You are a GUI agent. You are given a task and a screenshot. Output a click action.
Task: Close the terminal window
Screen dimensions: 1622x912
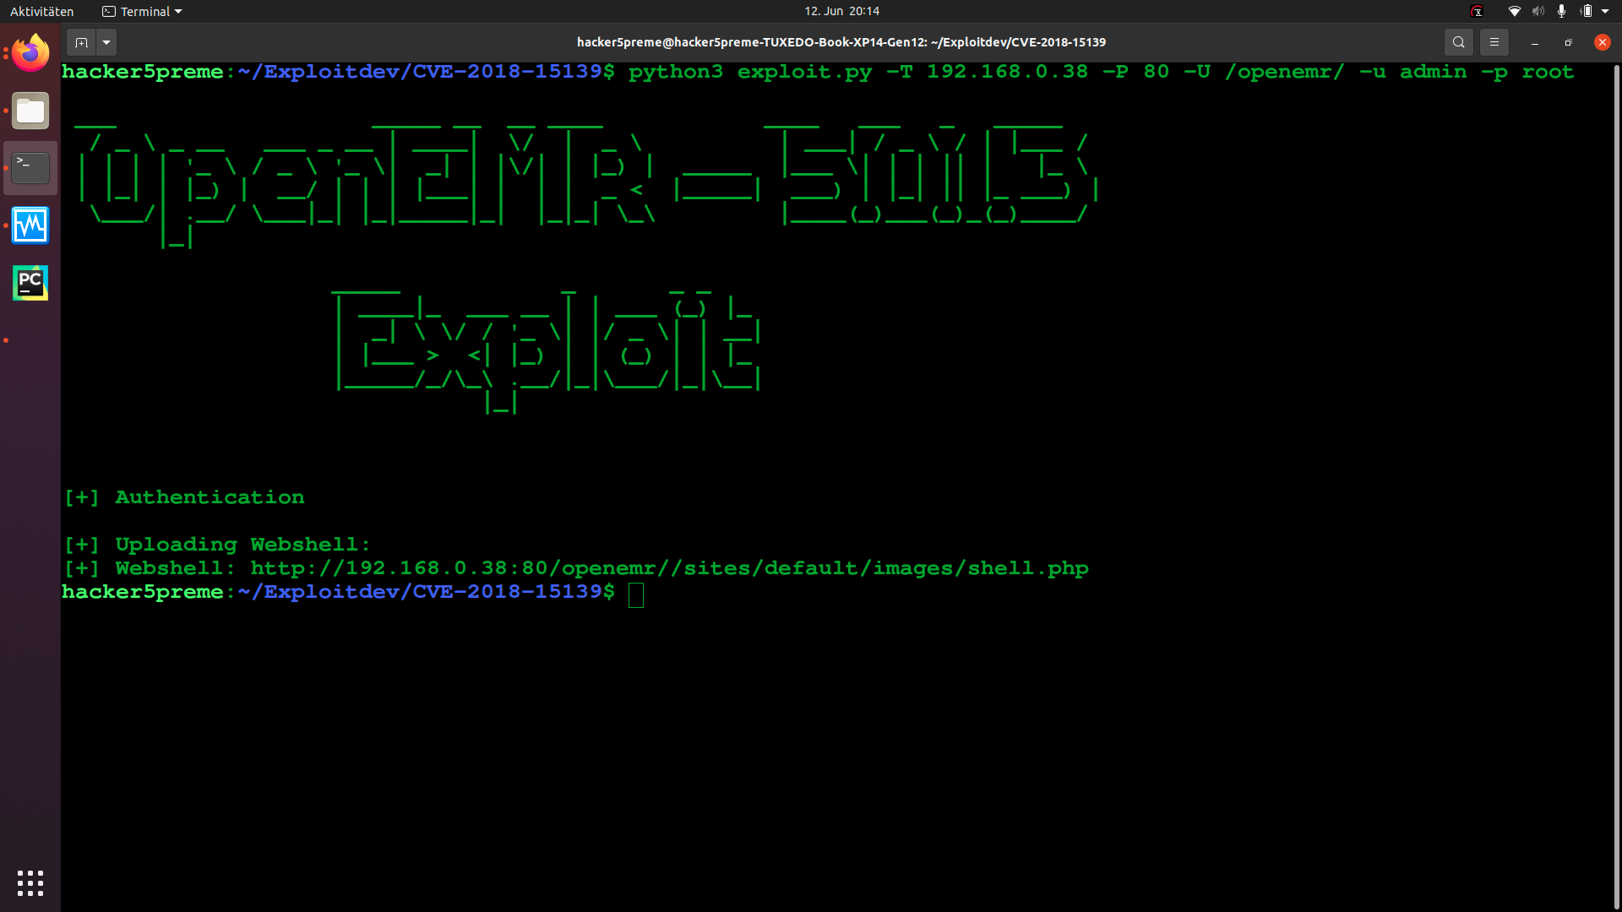1602,42
